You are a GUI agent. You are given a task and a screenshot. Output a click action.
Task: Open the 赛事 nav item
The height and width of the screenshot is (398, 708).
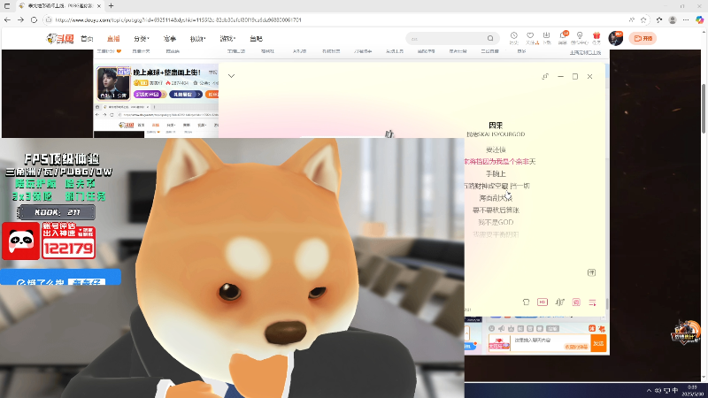click(x=170, y=39)
